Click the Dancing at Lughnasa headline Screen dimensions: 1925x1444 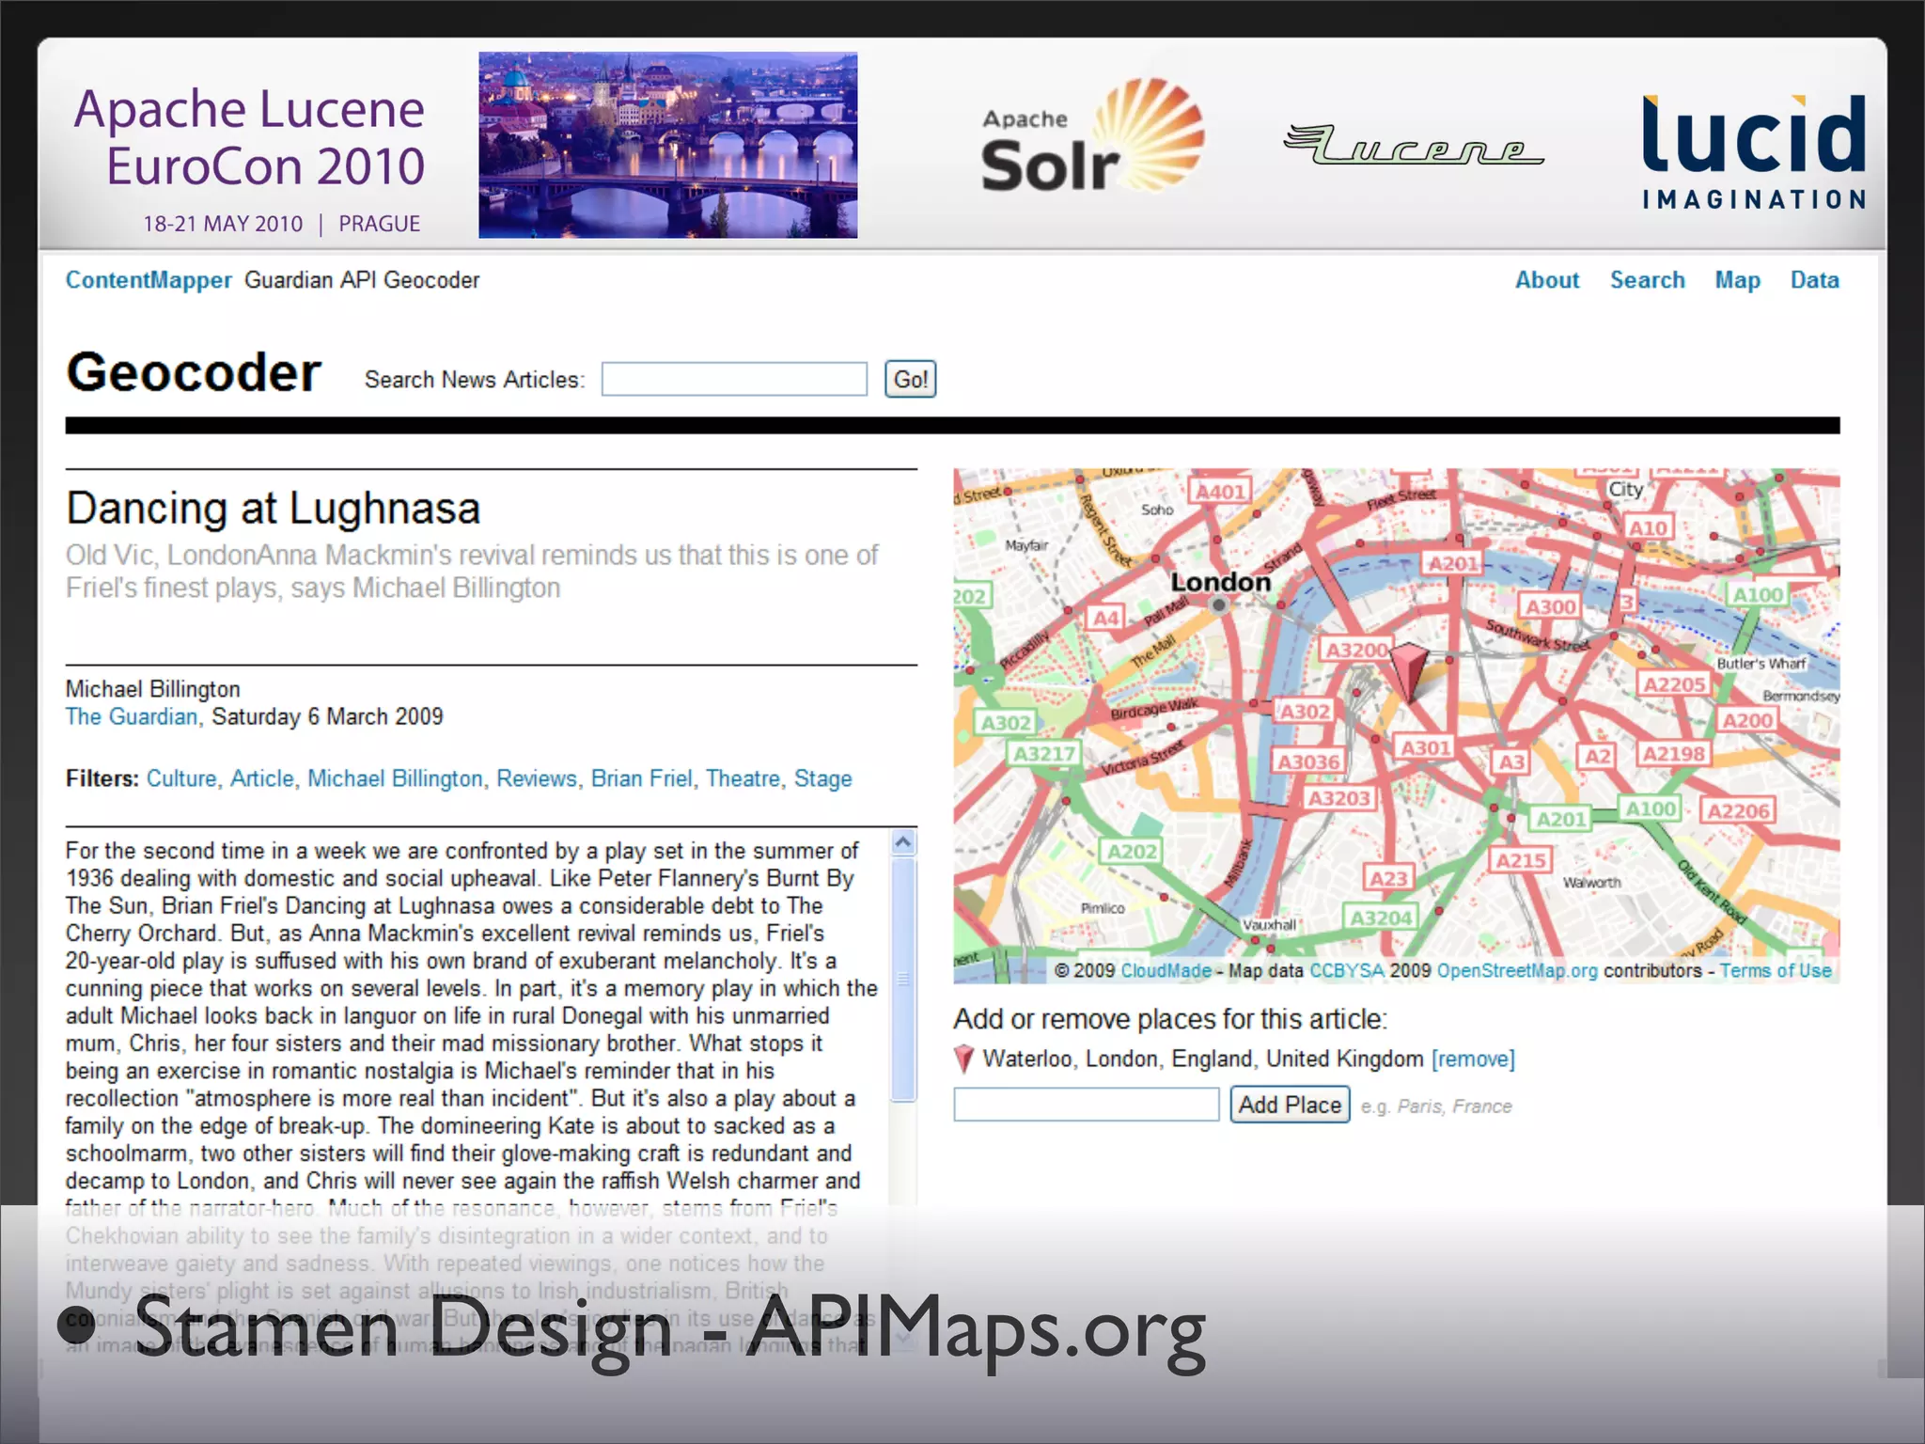pos(273,509)
